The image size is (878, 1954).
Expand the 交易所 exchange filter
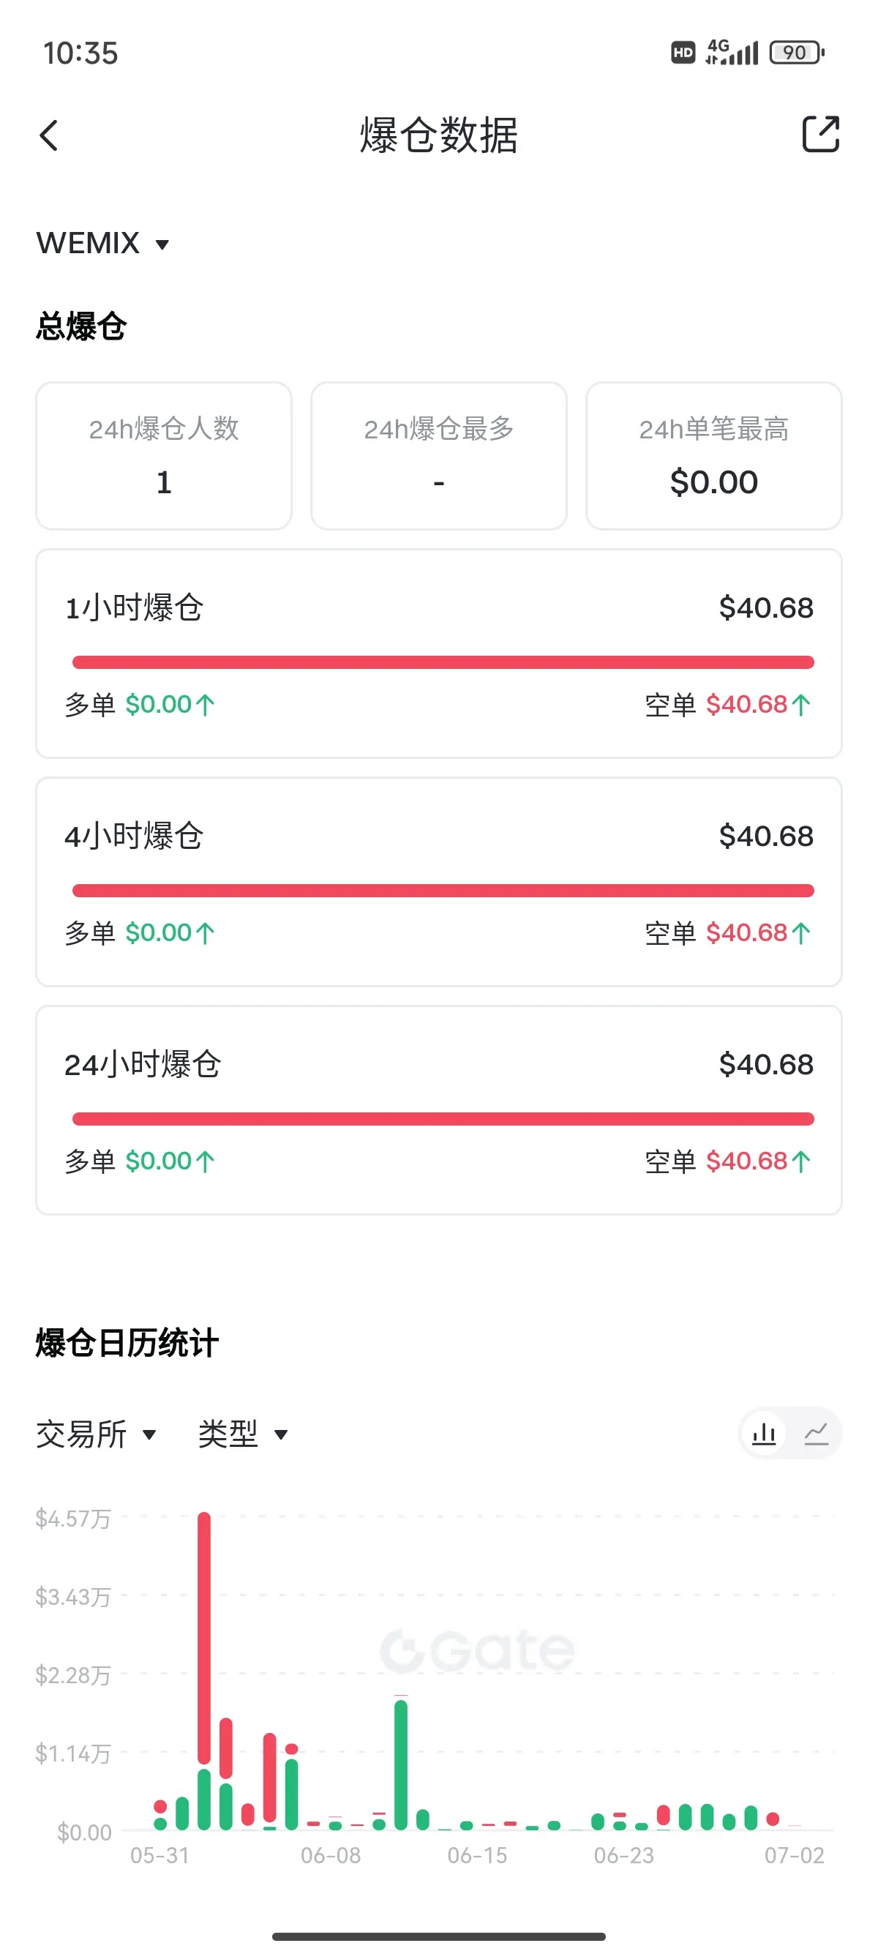coord(97,1434)
